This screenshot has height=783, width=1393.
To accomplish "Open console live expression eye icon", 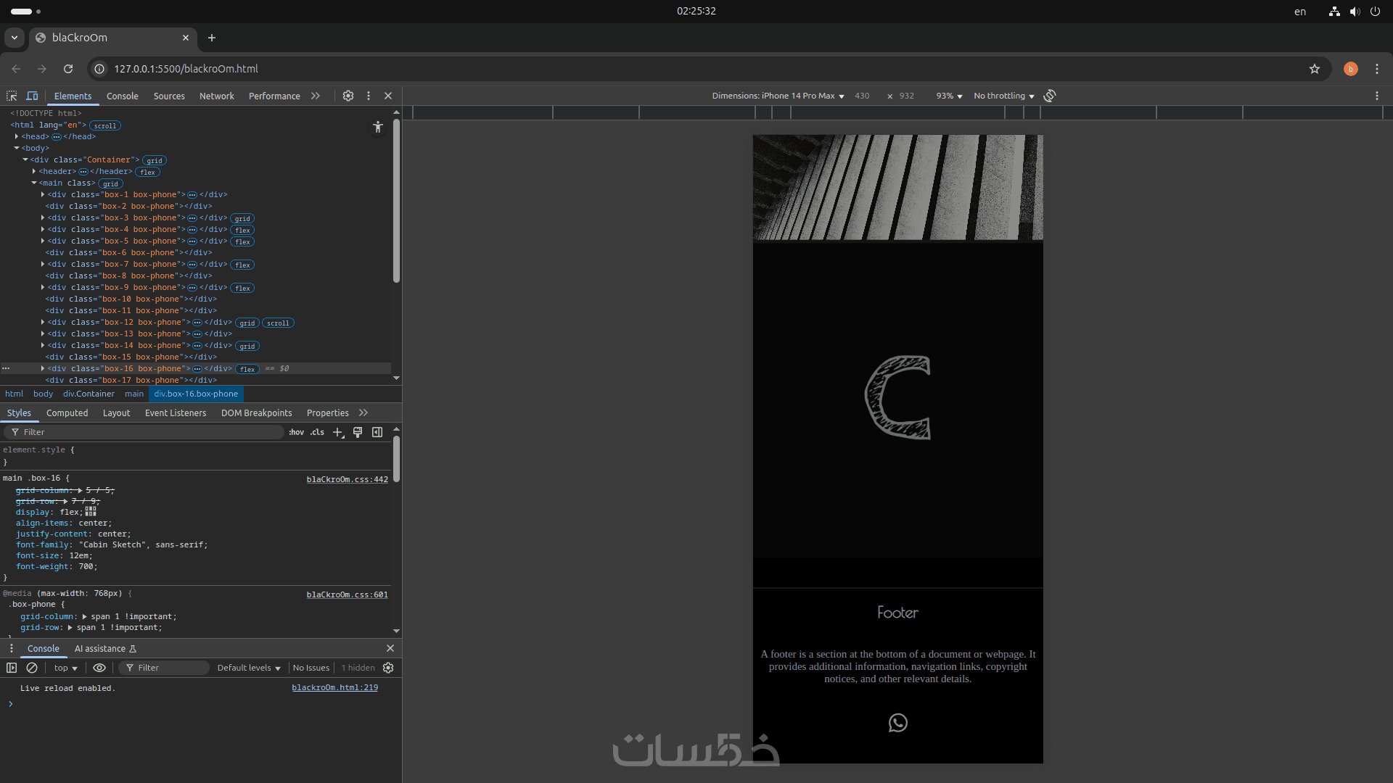I will (99, 668).
